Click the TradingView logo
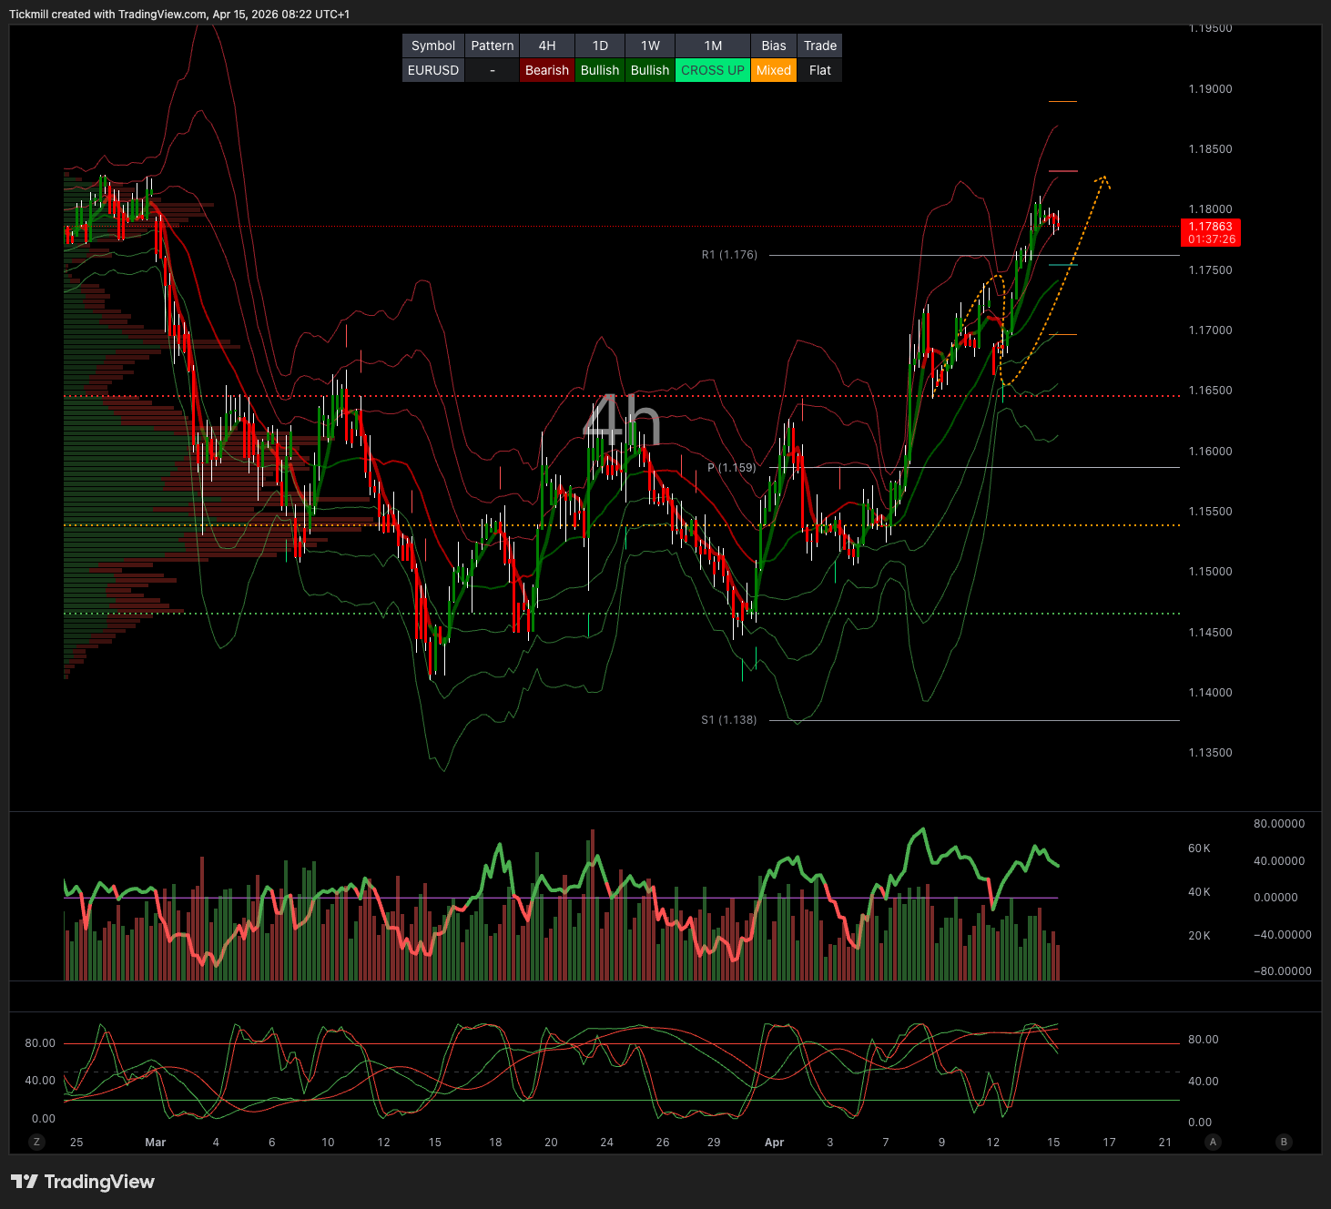The width and height of the screenshot is (1331, 1209). (83, 1182)
